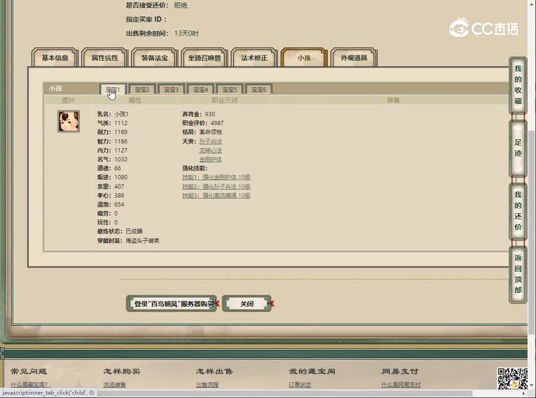
Task: Click the 养育金 value 930
Action: 210,114
